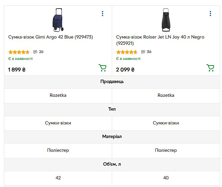Click star rating of Rolser Jet bag
Image resolution: width=222 pixels, height=187 pixels.
coord(127,52)
